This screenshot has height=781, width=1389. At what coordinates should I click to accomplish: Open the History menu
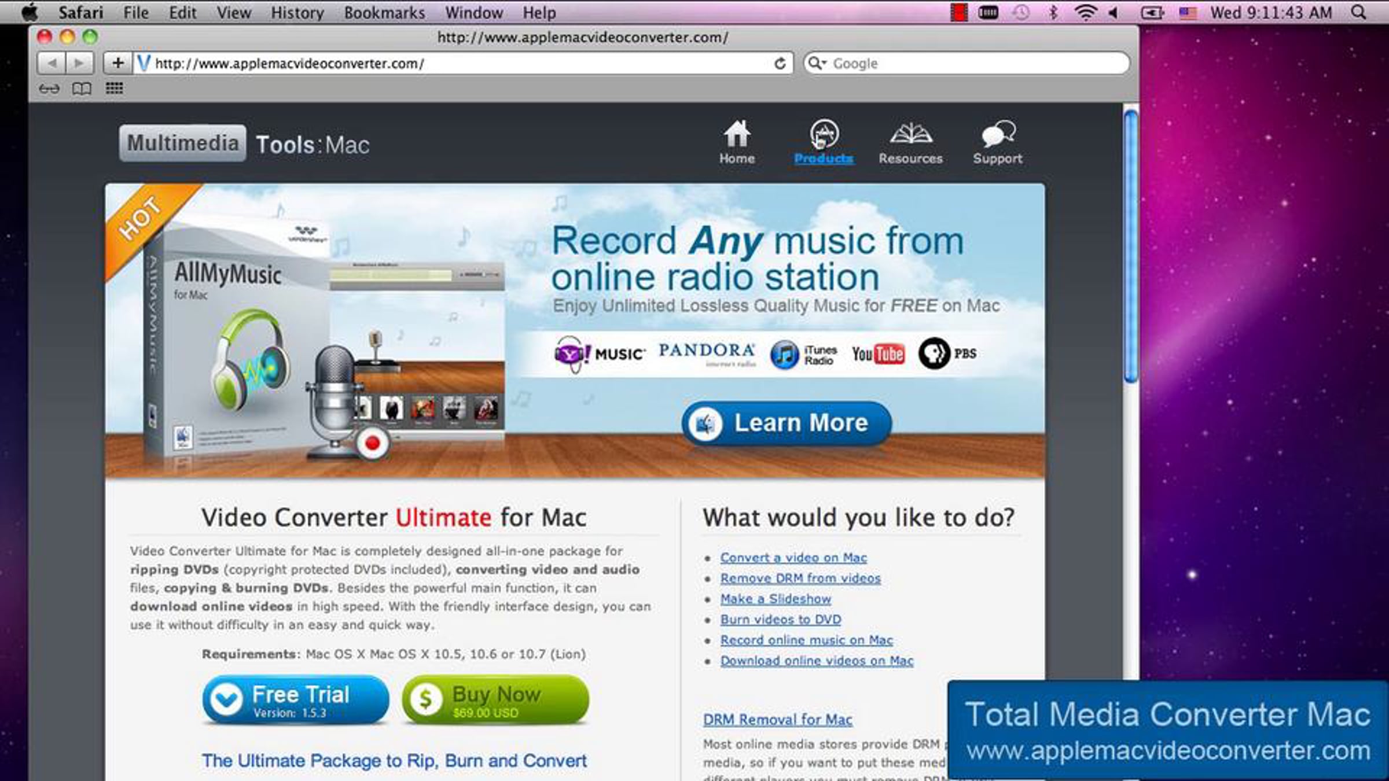(297, 12)
